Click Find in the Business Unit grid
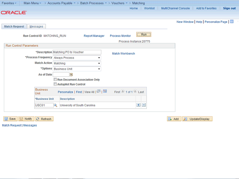The height and width of the screenshot is (179, 239). pyautogui.click(x=79, y=92)
